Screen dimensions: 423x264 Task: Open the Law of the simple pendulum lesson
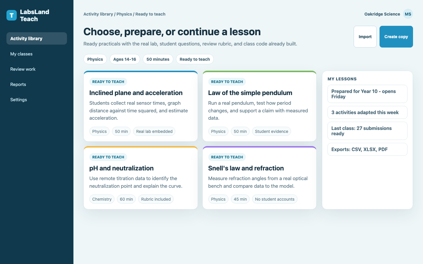coord(259,106)
